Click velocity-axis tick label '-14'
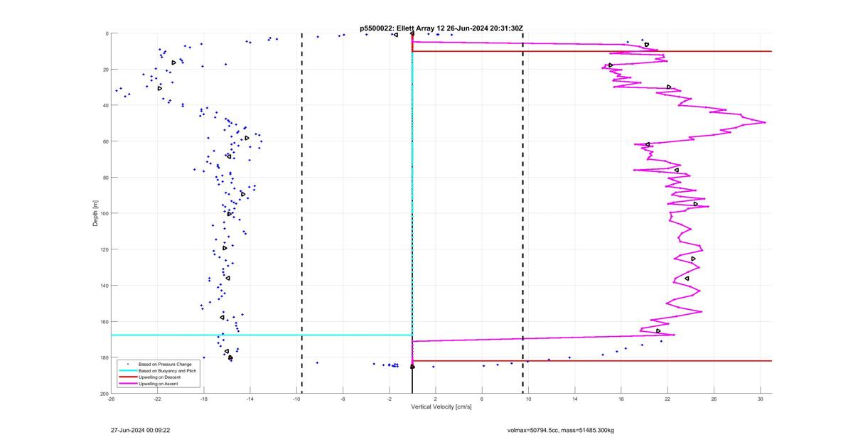This screenshot has width=853, height=442. pos(250,399)
